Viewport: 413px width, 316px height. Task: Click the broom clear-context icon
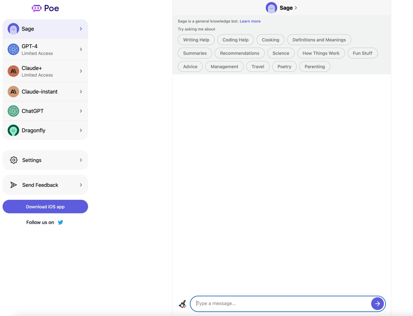(182, 304)
